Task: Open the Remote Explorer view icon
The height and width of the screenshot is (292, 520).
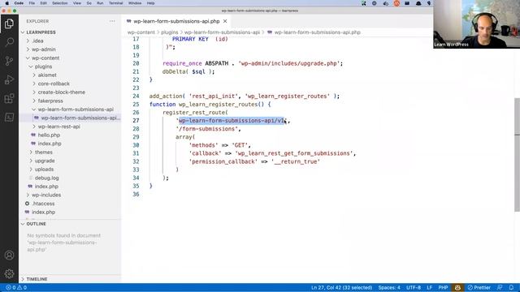Action: click(x=9, y=117)
